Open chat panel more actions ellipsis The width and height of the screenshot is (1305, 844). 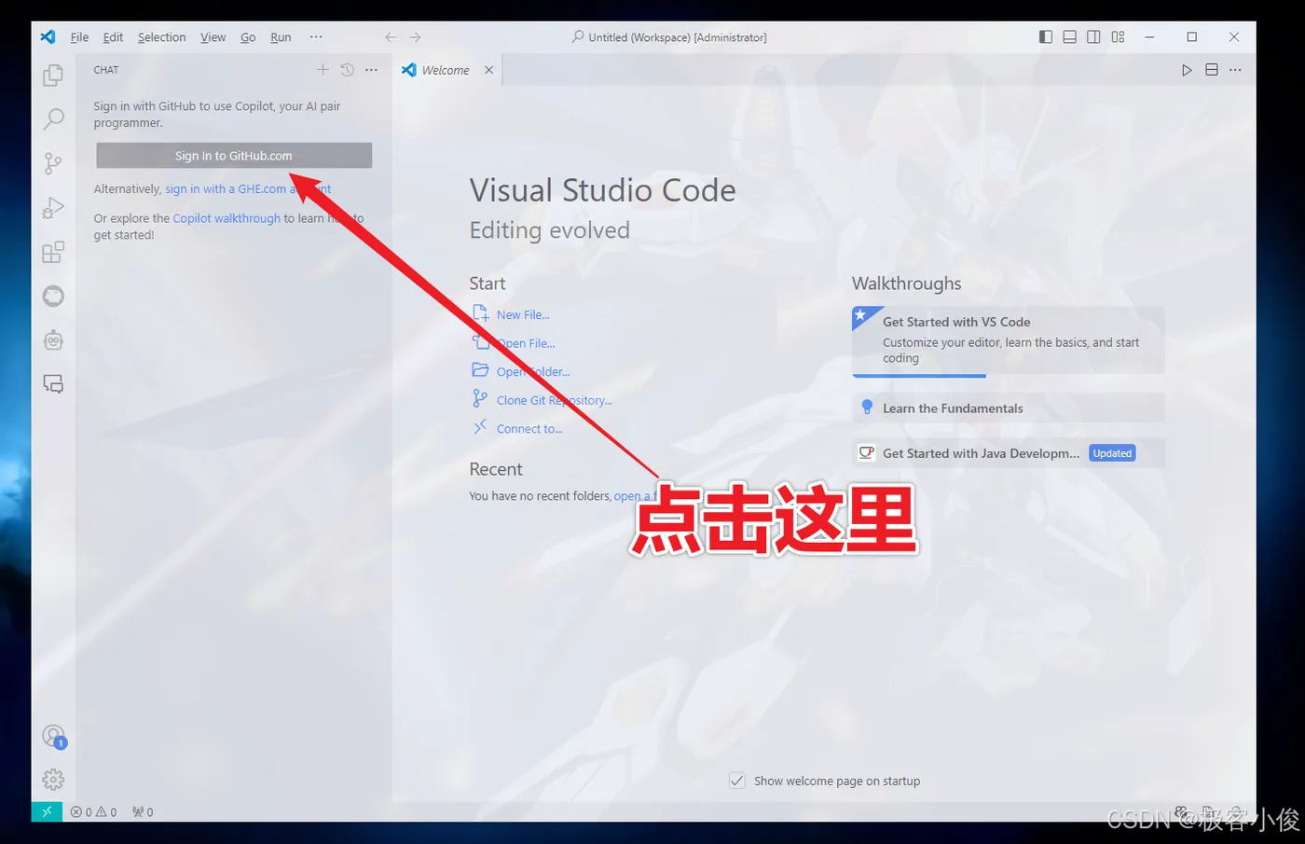coord(371,70)
